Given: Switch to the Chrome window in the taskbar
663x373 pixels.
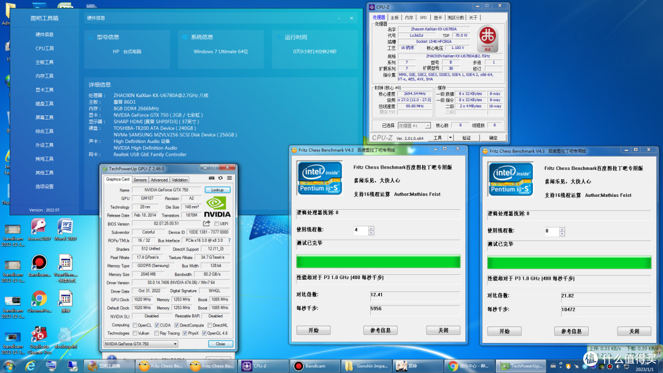Looking at the screenshot, I should click(470, 366).
